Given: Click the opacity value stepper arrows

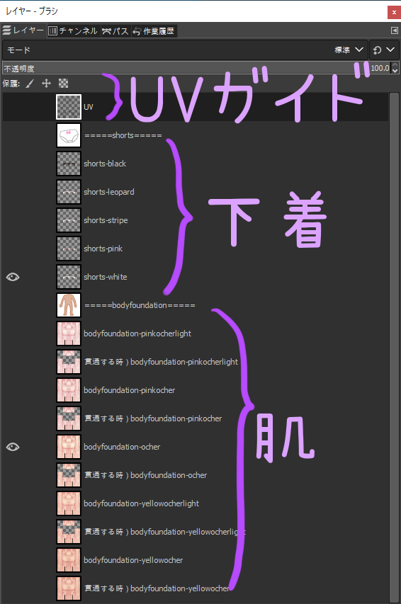Looking at the screenshot, I should click(395, 68).
